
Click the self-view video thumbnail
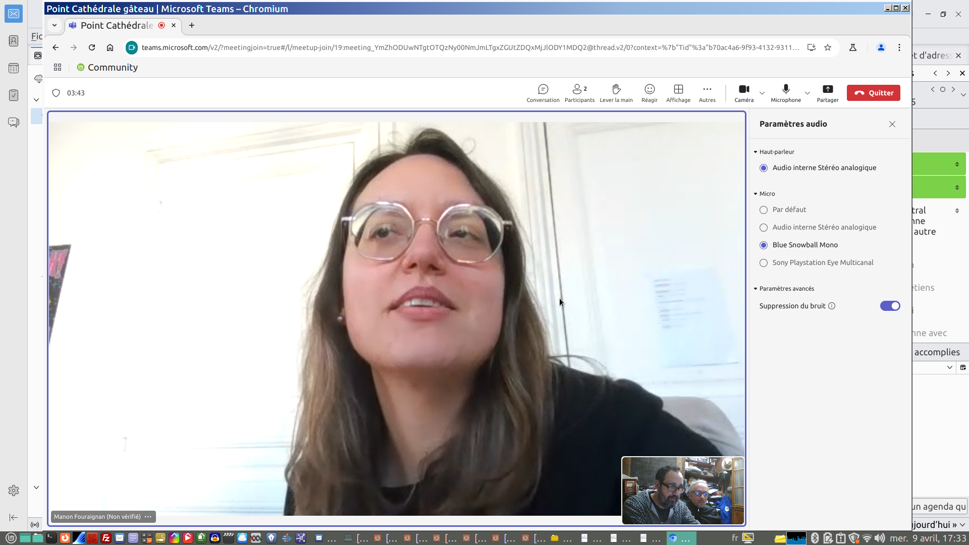pos(682,490)
